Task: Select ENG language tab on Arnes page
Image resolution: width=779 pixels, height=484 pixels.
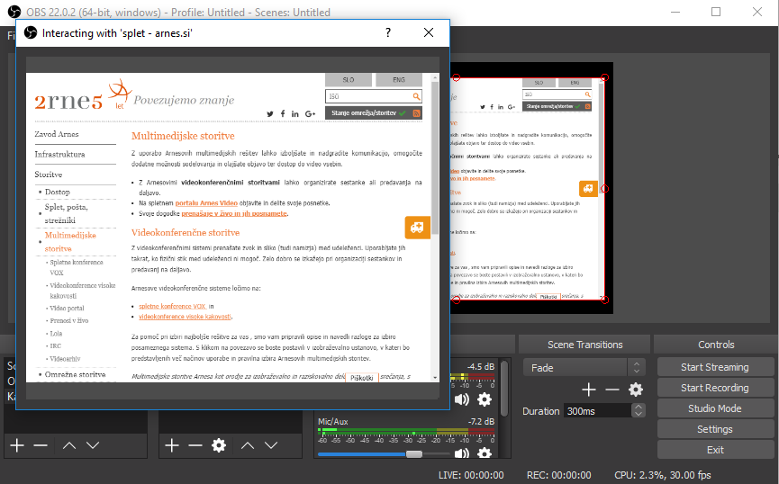Action: [399, 80]
